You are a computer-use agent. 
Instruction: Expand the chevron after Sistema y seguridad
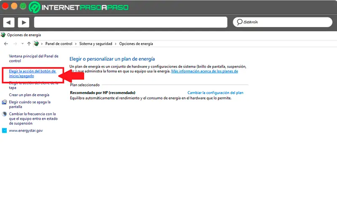coord(115,44)
